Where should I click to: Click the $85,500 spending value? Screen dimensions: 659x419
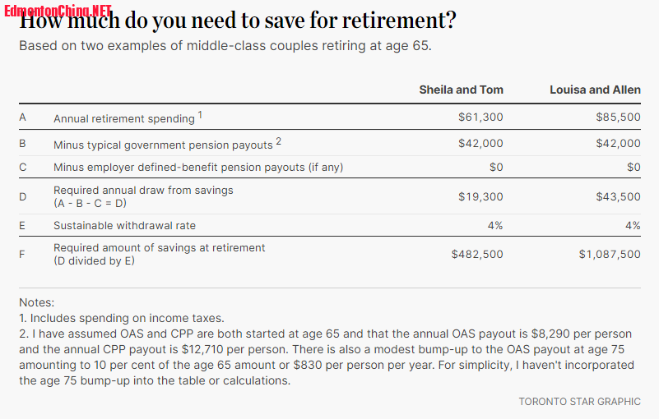pyautogui.click(x=618, y=117)
